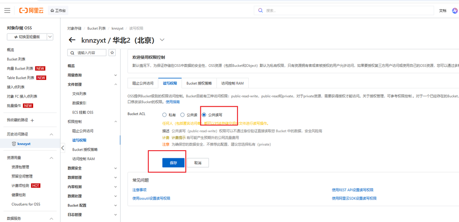Open the 使用指南 link
The image size is (459, 222).
(173, 102)
